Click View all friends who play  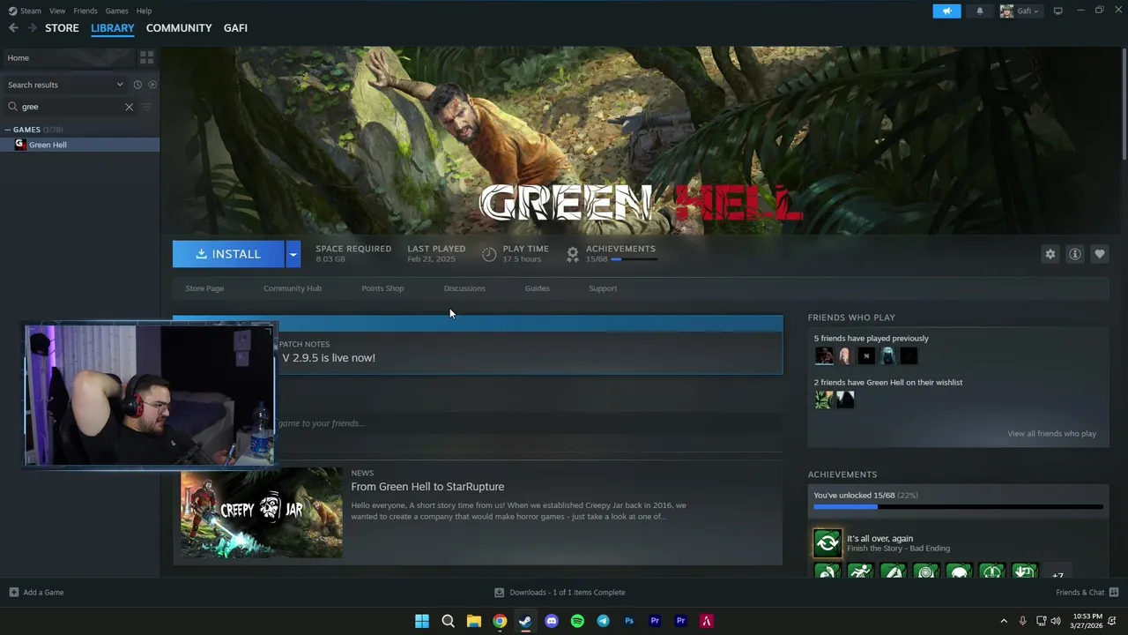(1051, 434)
